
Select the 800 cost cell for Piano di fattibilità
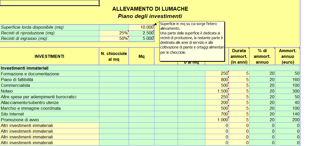(217, 80)
